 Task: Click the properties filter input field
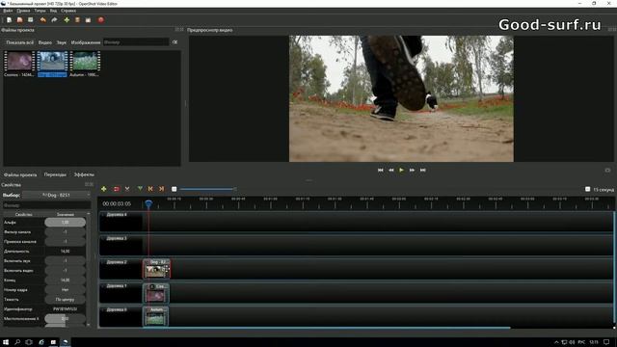(x=47, y=205)
